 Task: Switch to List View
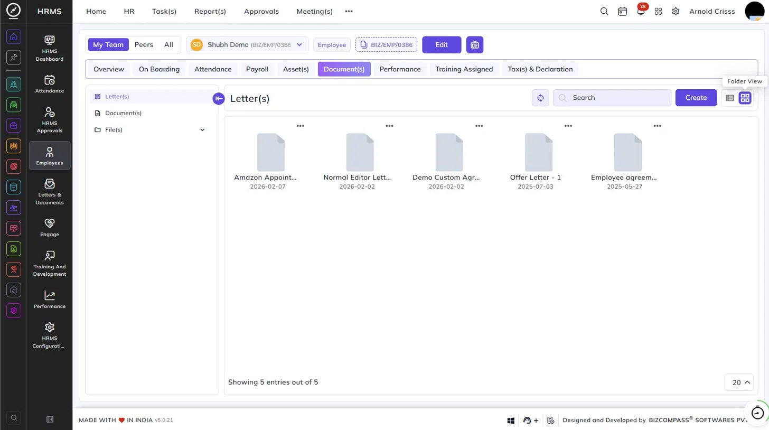click(x=730, y=98)
